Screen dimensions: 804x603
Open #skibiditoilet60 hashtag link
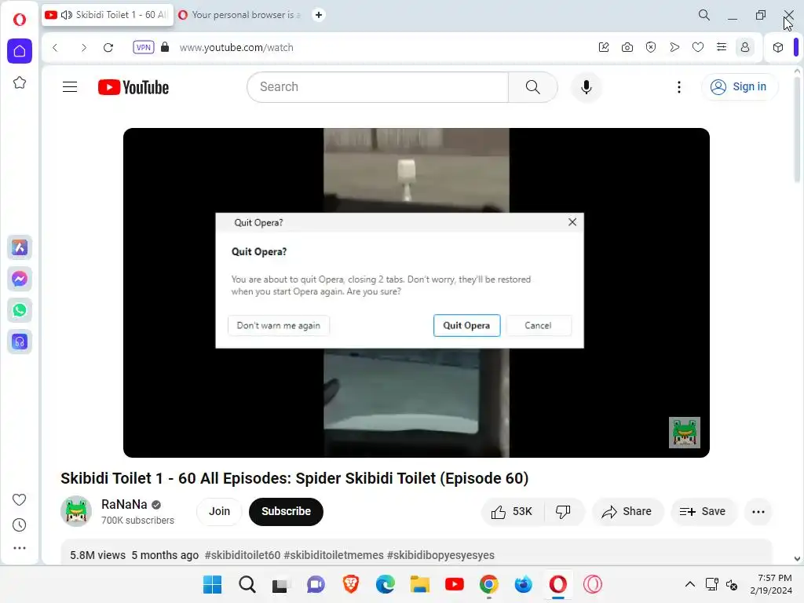(243, 555)
